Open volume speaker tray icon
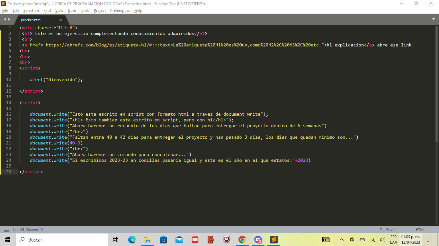This screenshot has height=246, width=439. coord(382,240)
